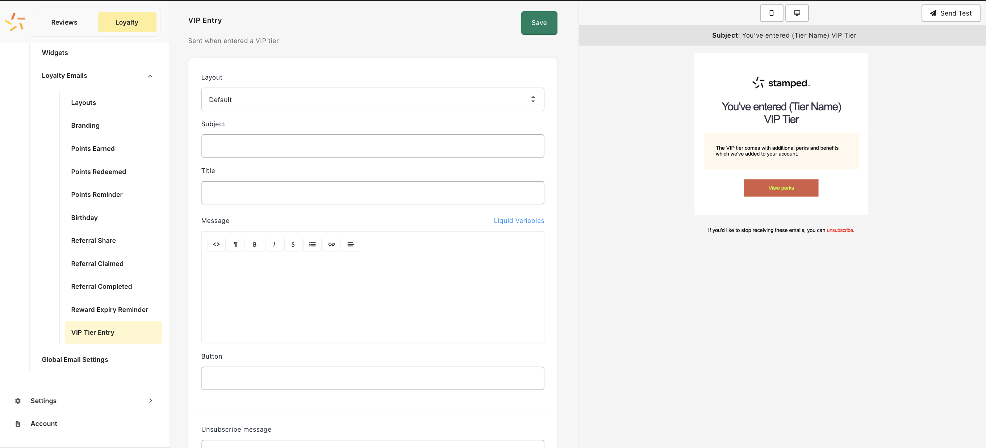
Task: Toggle HTML code view in message editor
Action: pyautogui.click(x=216, y=244)
